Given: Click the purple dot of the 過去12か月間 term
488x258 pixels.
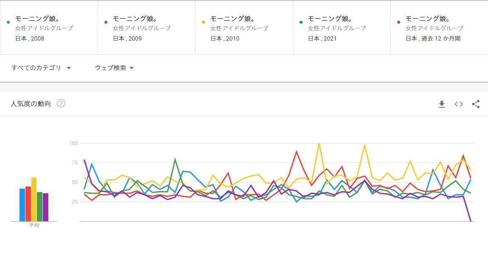Looking at the screenshot, I should point(399,22).
